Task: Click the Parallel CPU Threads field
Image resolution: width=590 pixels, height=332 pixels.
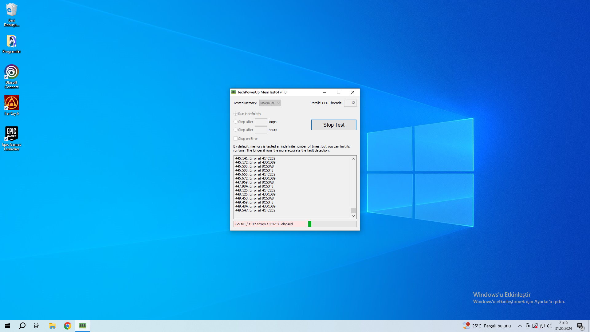Action: click(x=350, y=103)
